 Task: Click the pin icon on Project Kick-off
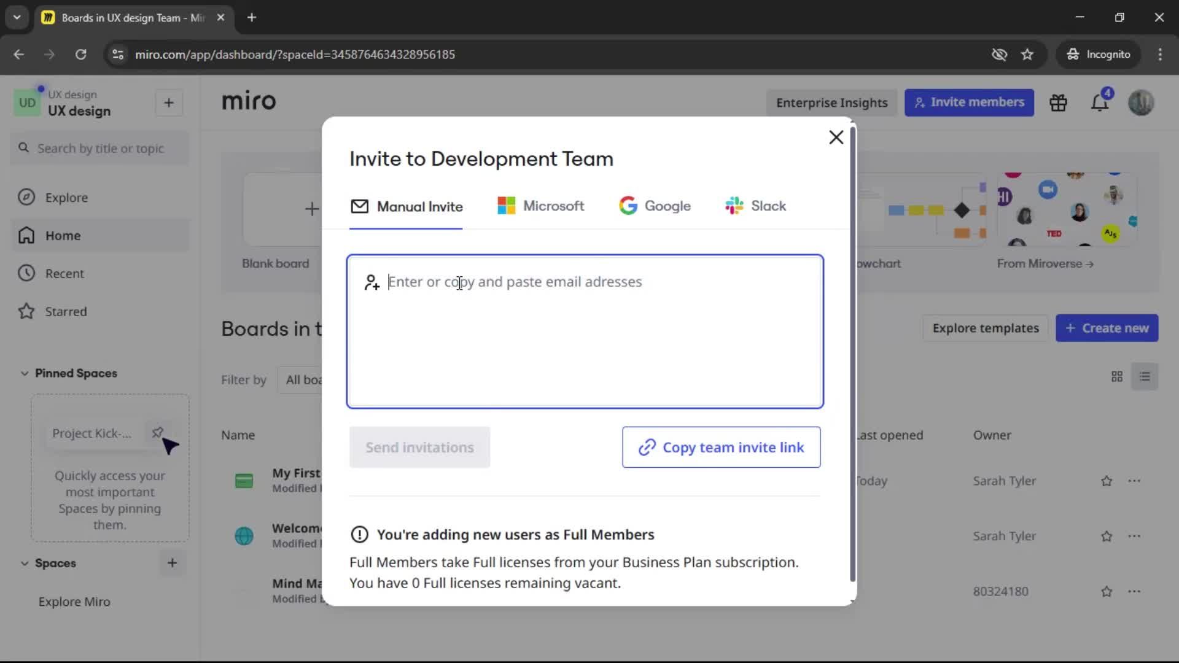(158, 433)
